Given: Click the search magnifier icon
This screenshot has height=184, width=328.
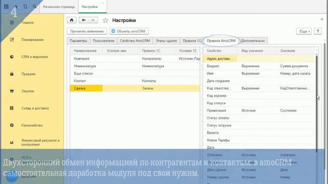Looking at the screenshot, I should point(35,7).
